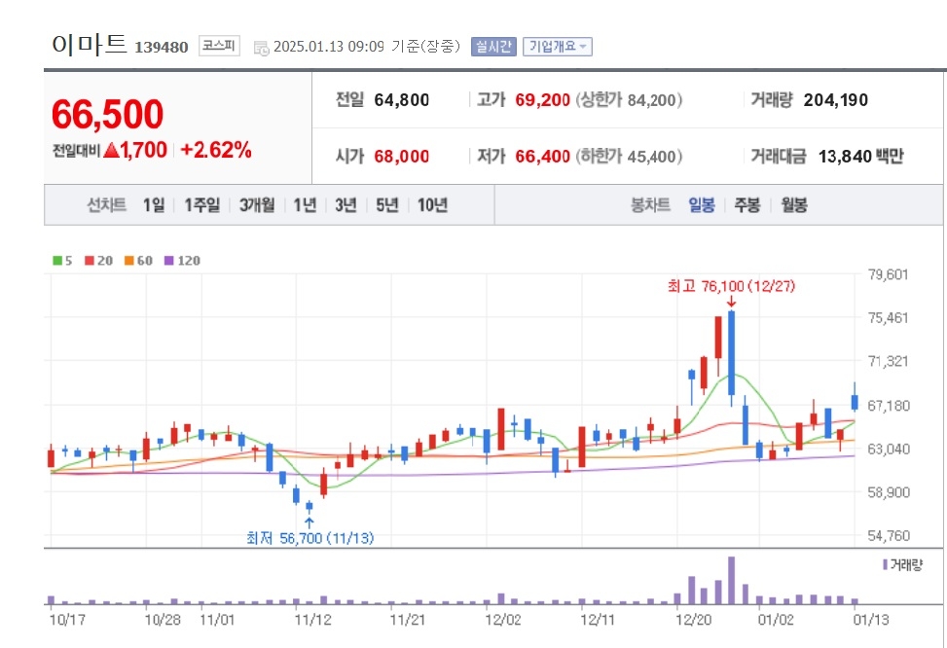
Task: Click the stock code 139480
Action: point(162,47)
